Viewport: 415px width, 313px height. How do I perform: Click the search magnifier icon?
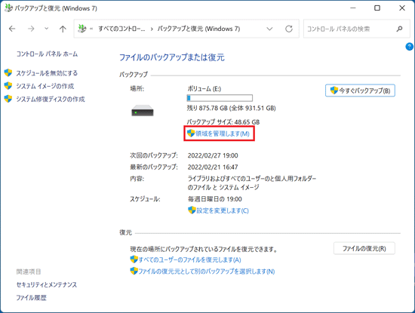pyautogui.click(x=400, y=29)
